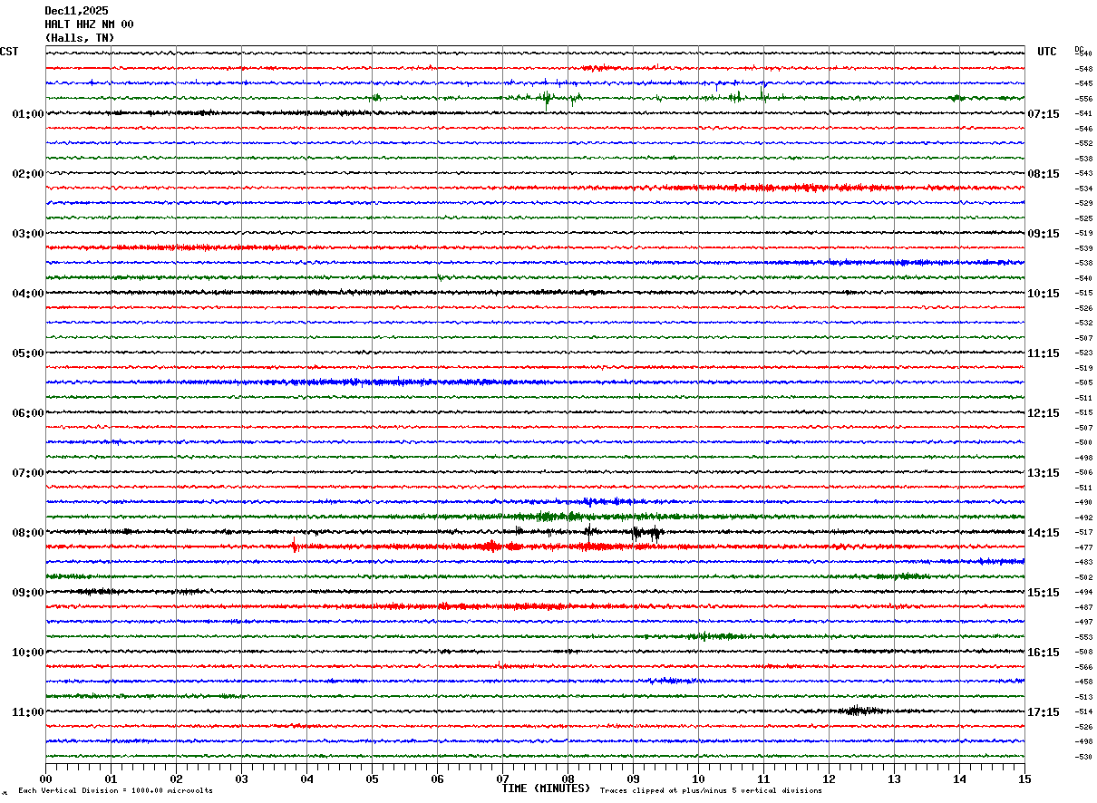Click DC offset value -483
This screenshot has width=1097, height=803.
point(1083,563)
